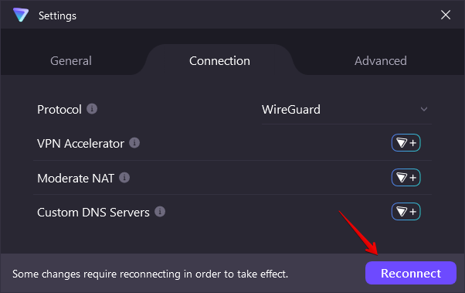Reconnect the VPN to apply changes
Viewport: 465px width, 293px height.
tap(411, 273)
